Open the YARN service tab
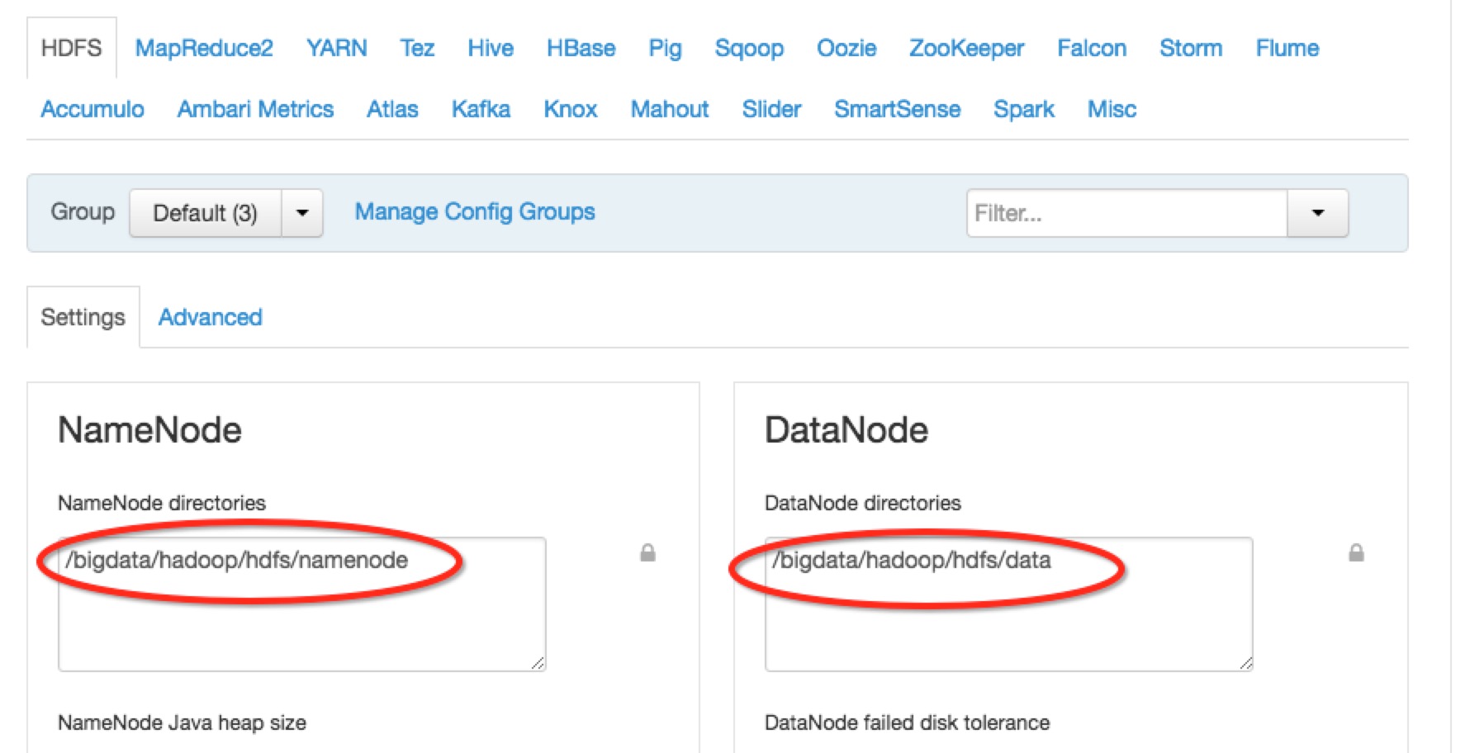This screenshot has width=1470, height=753. coord(336,48)
